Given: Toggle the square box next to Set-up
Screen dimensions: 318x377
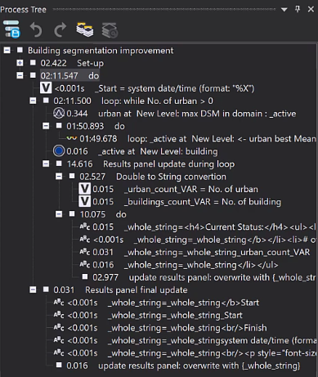Looking at the screenshot, I should (x=33, y=63).
